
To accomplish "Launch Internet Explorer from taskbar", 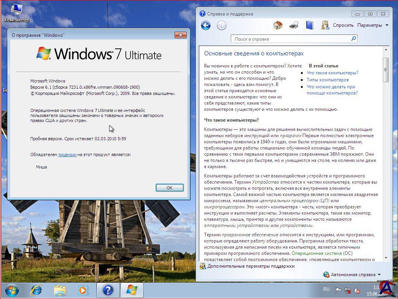I will pyautogui.click(x=36, y=290).
